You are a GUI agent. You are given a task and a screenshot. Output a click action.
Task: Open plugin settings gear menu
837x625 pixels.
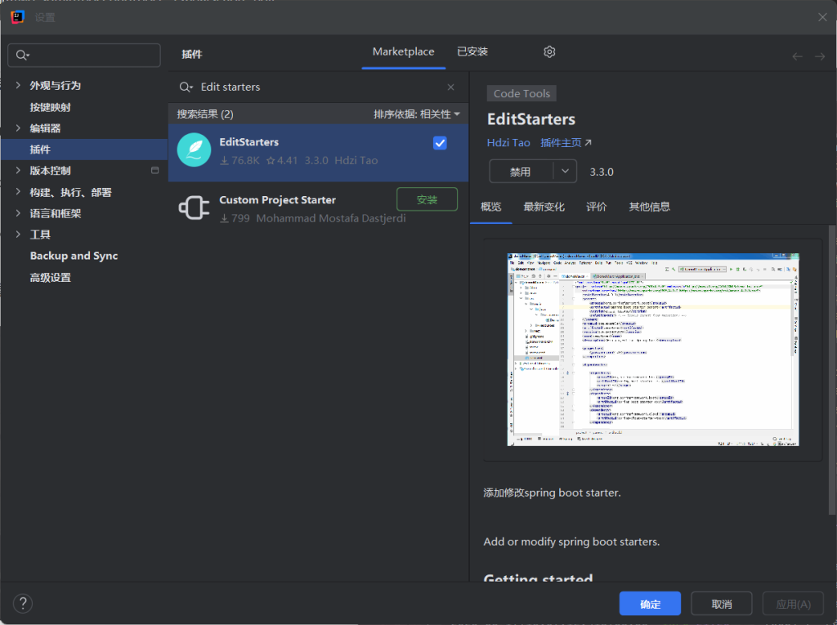(549, 51)
